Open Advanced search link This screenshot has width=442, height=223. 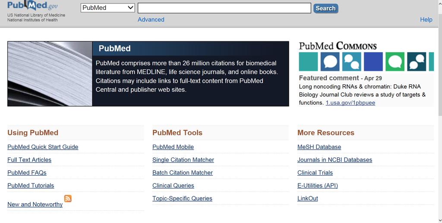point(151,20)
